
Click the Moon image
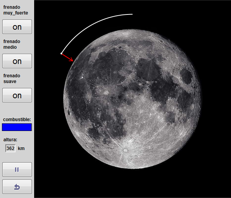point(132,99)
